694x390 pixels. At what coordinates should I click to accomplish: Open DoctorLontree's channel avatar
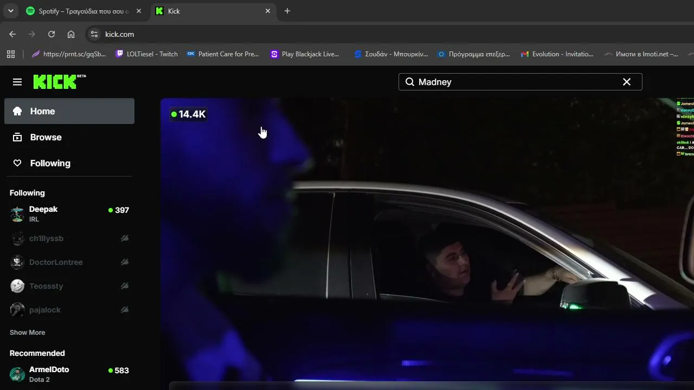point(17,262)
